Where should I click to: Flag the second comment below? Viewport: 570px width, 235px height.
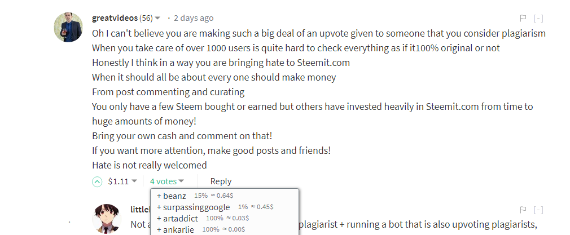pyautogui.click(x=523, y=210)
